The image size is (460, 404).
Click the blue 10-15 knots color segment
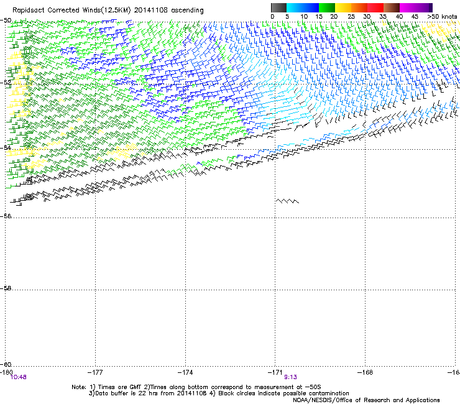pyautogui.click(x=311, y=7)
